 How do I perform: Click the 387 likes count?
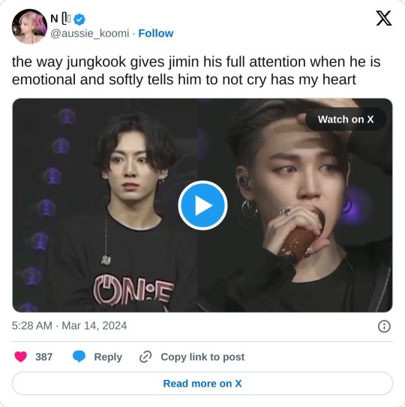click(x=43, y=357)
